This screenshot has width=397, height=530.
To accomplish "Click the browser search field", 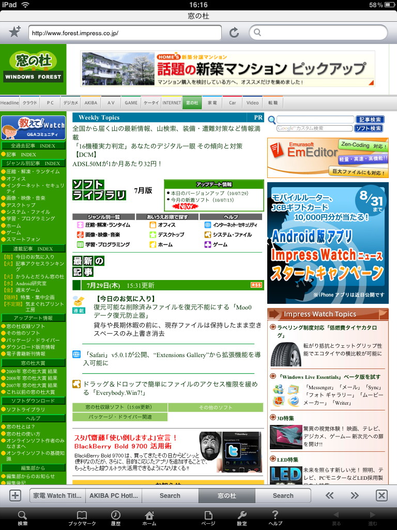I will 318,33.
